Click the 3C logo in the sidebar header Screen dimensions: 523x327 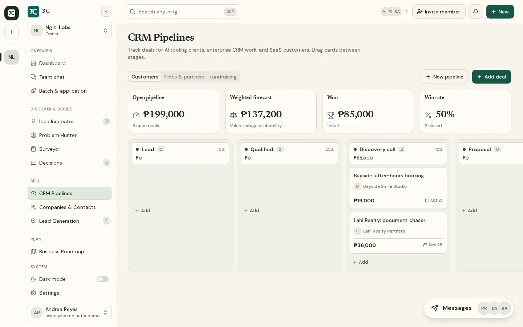click(33, 12)
